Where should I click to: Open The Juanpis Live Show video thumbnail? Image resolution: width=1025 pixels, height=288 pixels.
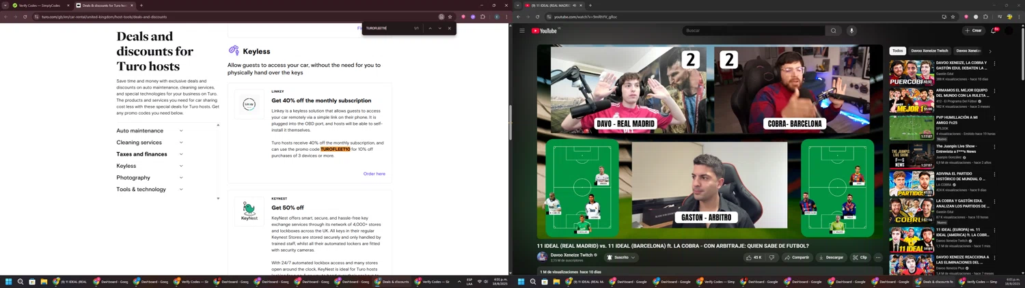pyautogui.click(x=911, y=156)
